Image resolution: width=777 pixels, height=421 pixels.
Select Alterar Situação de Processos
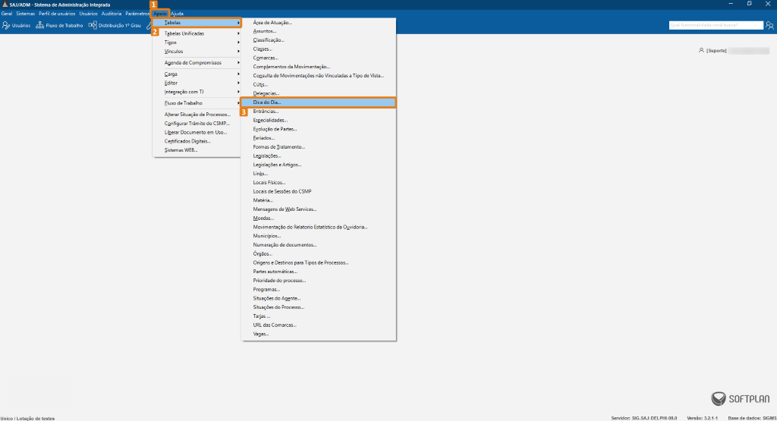point(197,115)
